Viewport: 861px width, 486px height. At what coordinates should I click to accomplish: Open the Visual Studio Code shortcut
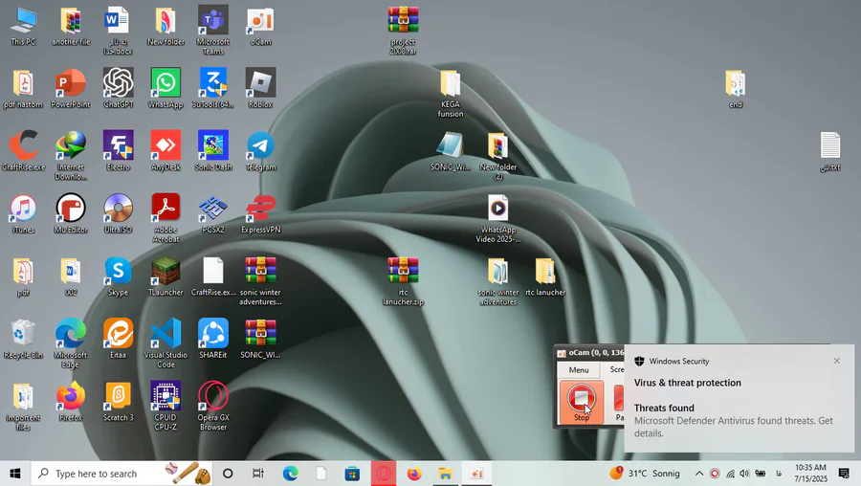point(166,343)
